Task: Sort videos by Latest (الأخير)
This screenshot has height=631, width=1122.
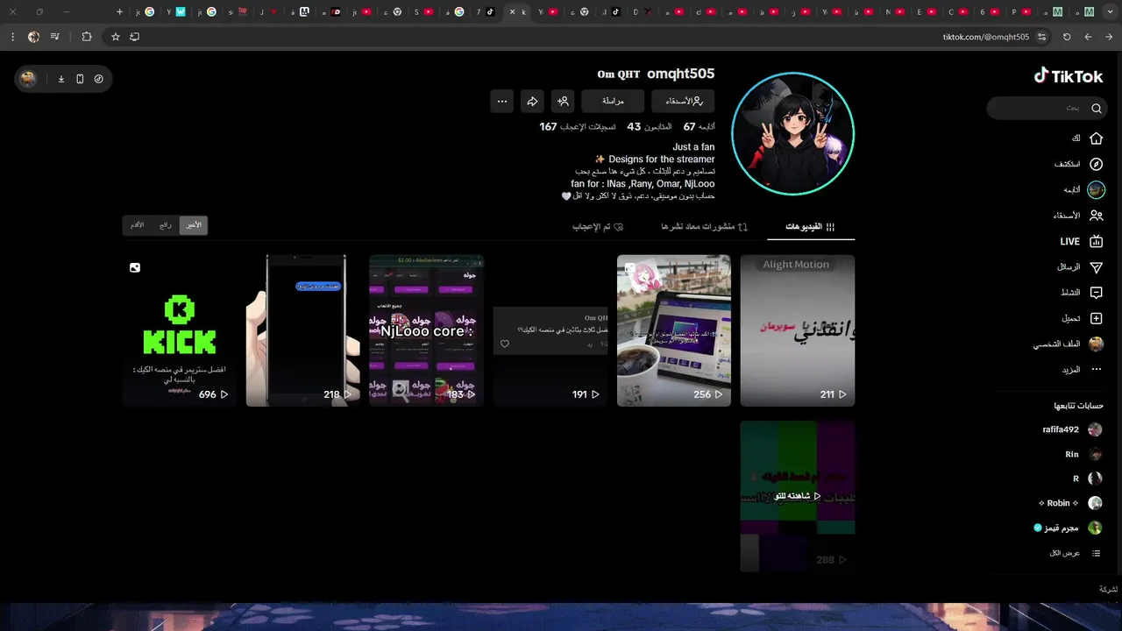Action: click(194, 225)
